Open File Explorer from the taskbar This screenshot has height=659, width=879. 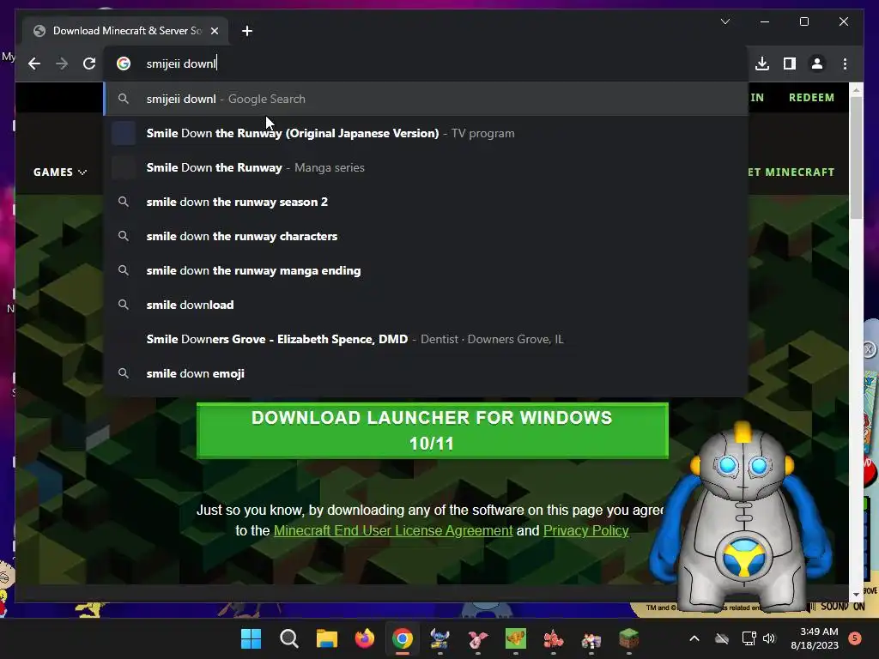tap(326, 638)
